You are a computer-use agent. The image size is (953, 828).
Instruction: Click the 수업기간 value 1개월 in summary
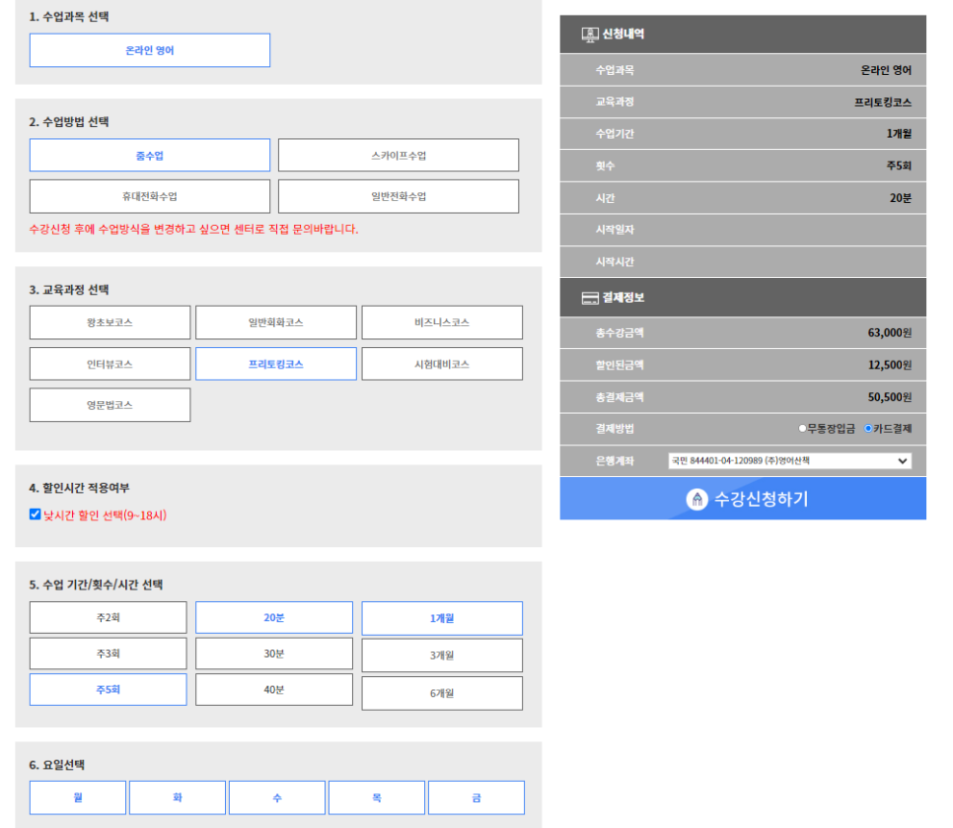(x=899, y=134)
